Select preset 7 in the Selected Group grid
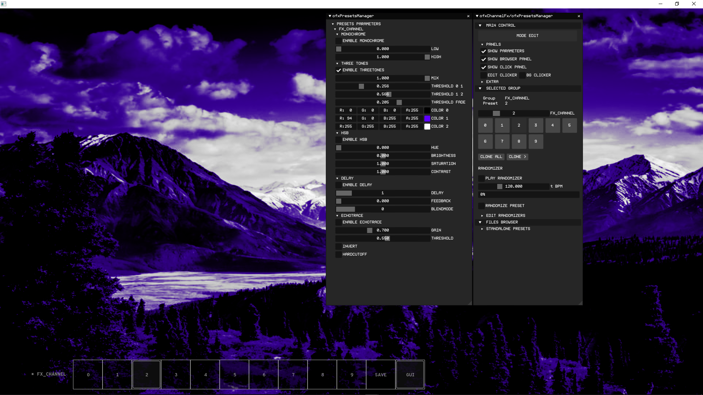The image size is (703, 395). click(502, 142)
